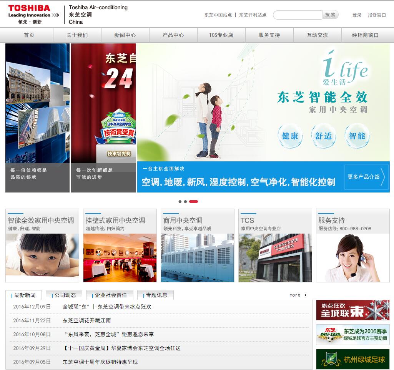Open news 华夏家博会东芝空调全场狂送
The image size is (394, 370).
pyautogui.click(x=121, y=348)
